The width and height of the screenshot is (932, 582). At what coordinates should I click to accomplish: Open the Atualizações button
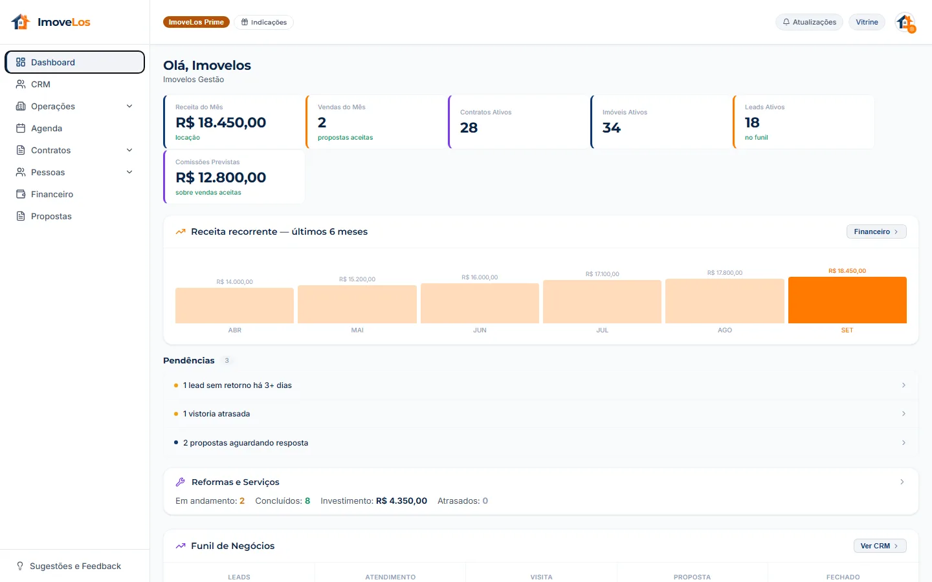point(809,22)
